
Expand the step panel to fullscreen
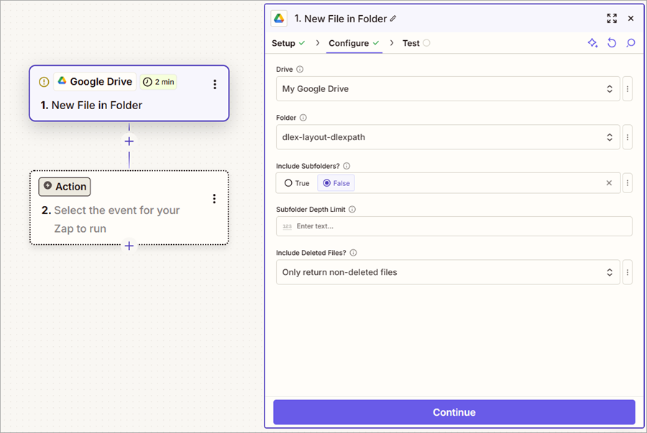612,19
